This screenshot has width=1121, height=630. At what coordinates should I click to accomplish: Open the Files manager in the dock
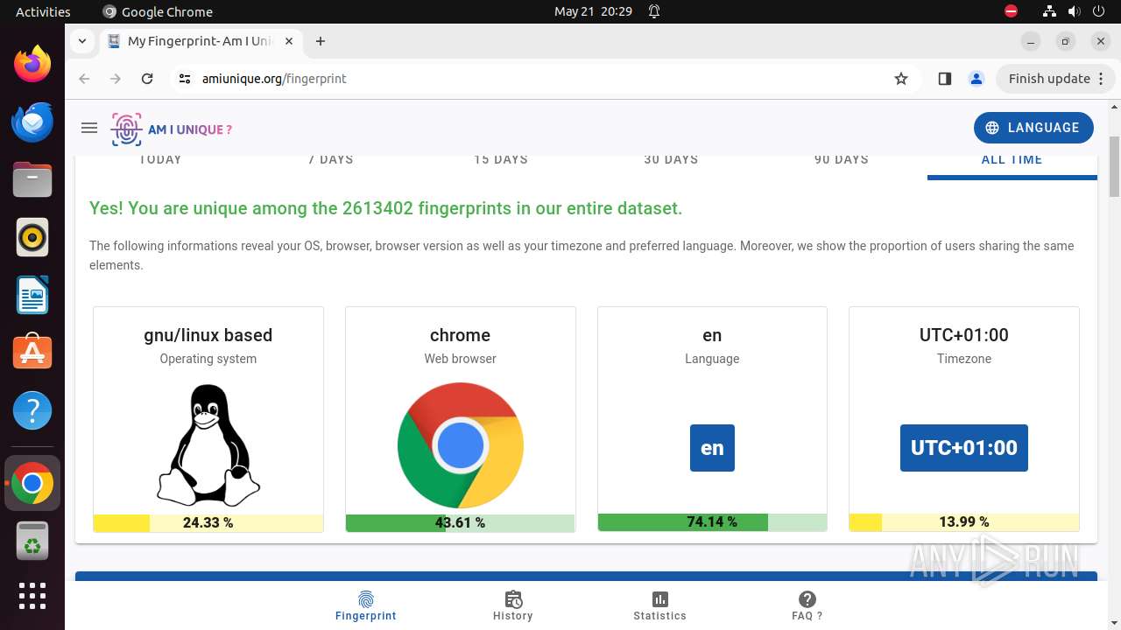coord(32,180)
